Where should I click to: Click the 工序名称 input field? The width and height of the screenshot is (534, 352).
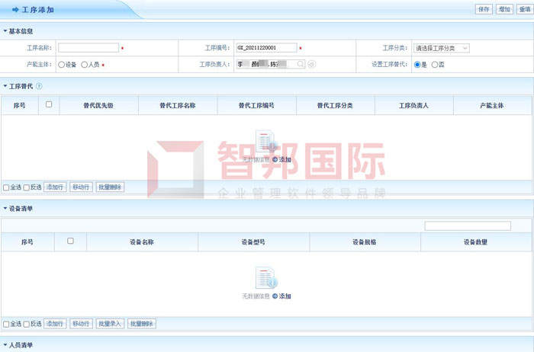click(x=88, y=48)
